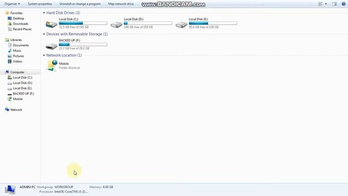Click BACKED UP (F:) sidebar drive icon
The height and width of the screenshot is (196, 348).
[10, 94]
